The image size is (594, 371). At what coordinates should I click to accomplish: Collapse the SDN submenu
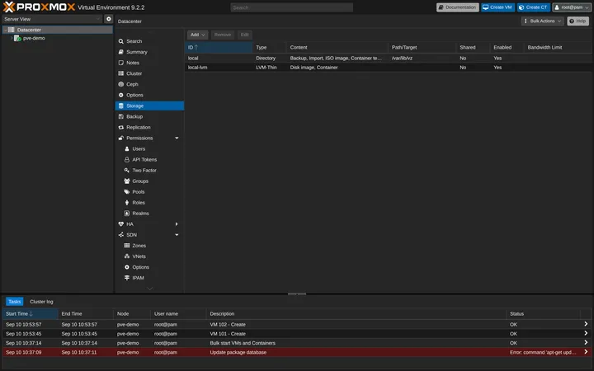(x=177, y=235)
